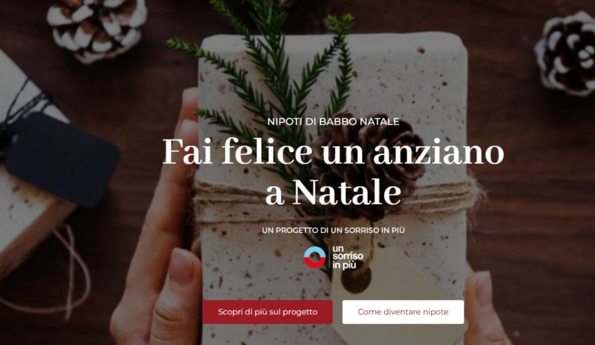
Task: Click the 'Fai felice un anziano' headline line
Action: pyautogui.click(x=333, y=152)
